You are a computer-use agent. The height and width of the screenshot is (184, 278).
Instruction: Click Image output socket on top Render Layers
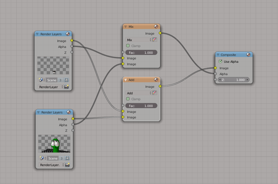point(72,41)
